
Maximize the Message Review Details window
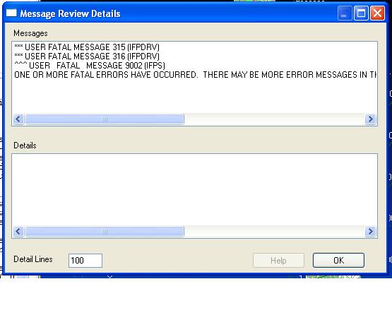pos(361,13)
